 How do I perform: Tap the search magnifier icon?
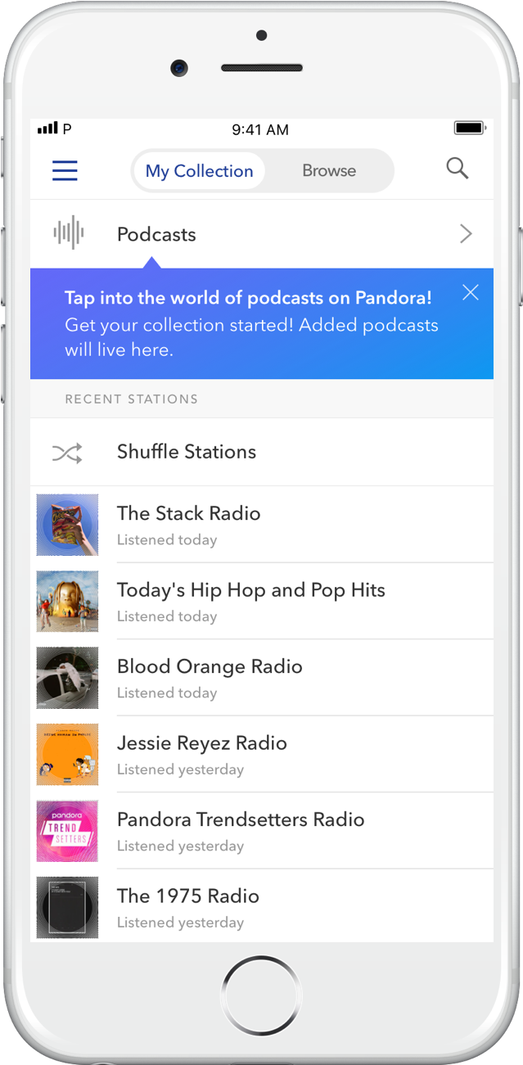(457, 169)
